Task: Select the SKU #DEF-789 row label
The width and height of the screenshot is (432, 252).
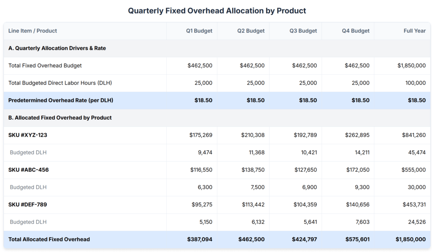Action: 27,204
